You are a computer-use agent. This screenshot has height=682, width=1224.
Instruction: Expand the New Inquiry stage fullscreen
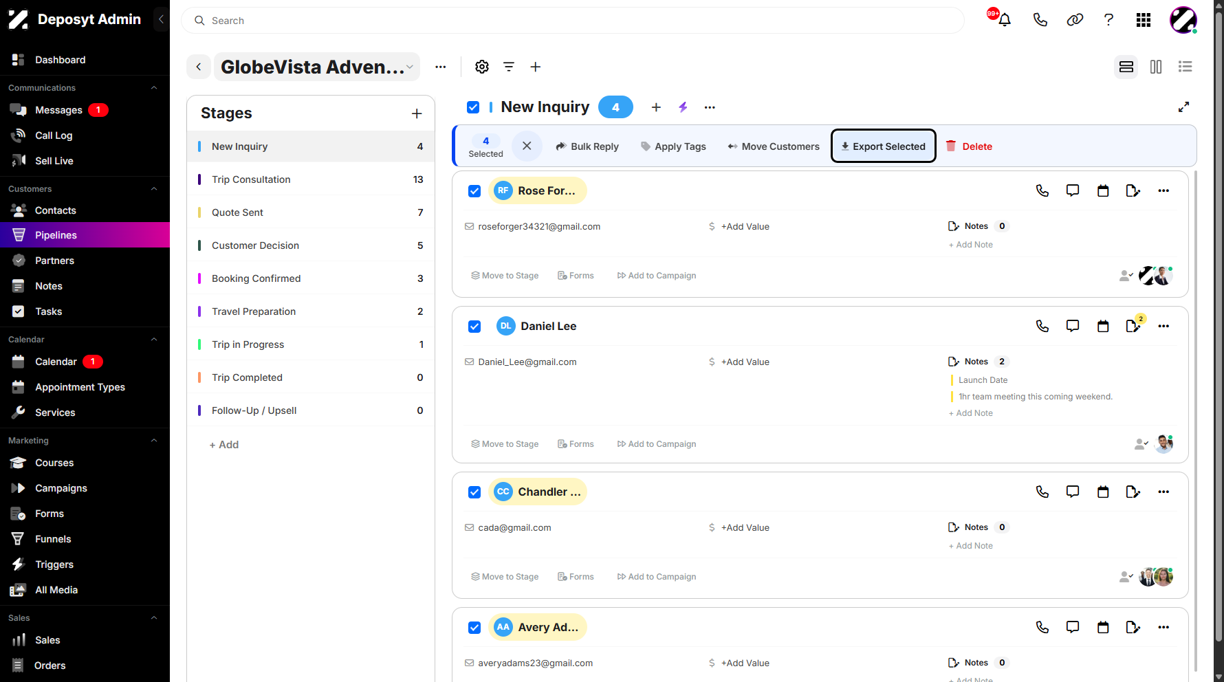point(1183,107)
